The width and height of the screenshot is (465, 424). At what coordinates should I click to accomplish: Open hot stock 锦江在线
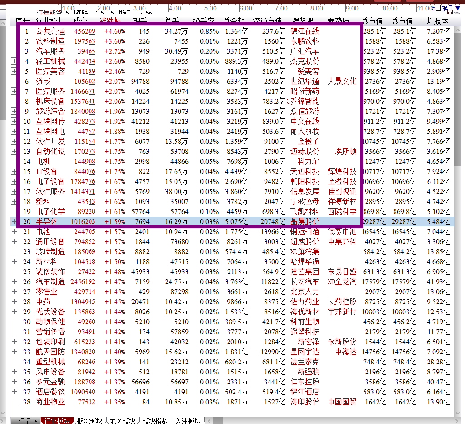click(x=304, y=31)
